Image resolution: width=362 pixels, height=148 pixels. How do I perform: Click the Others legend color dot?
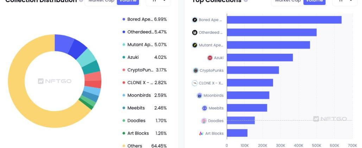click(x=124, y=146)
